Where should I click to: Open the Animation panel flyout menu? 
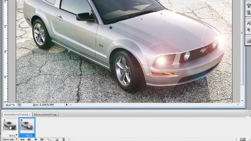pos(248,116)
